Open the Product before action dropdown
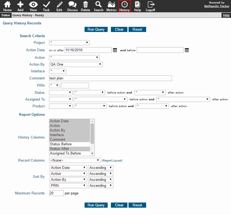 [x=90, y=106]
